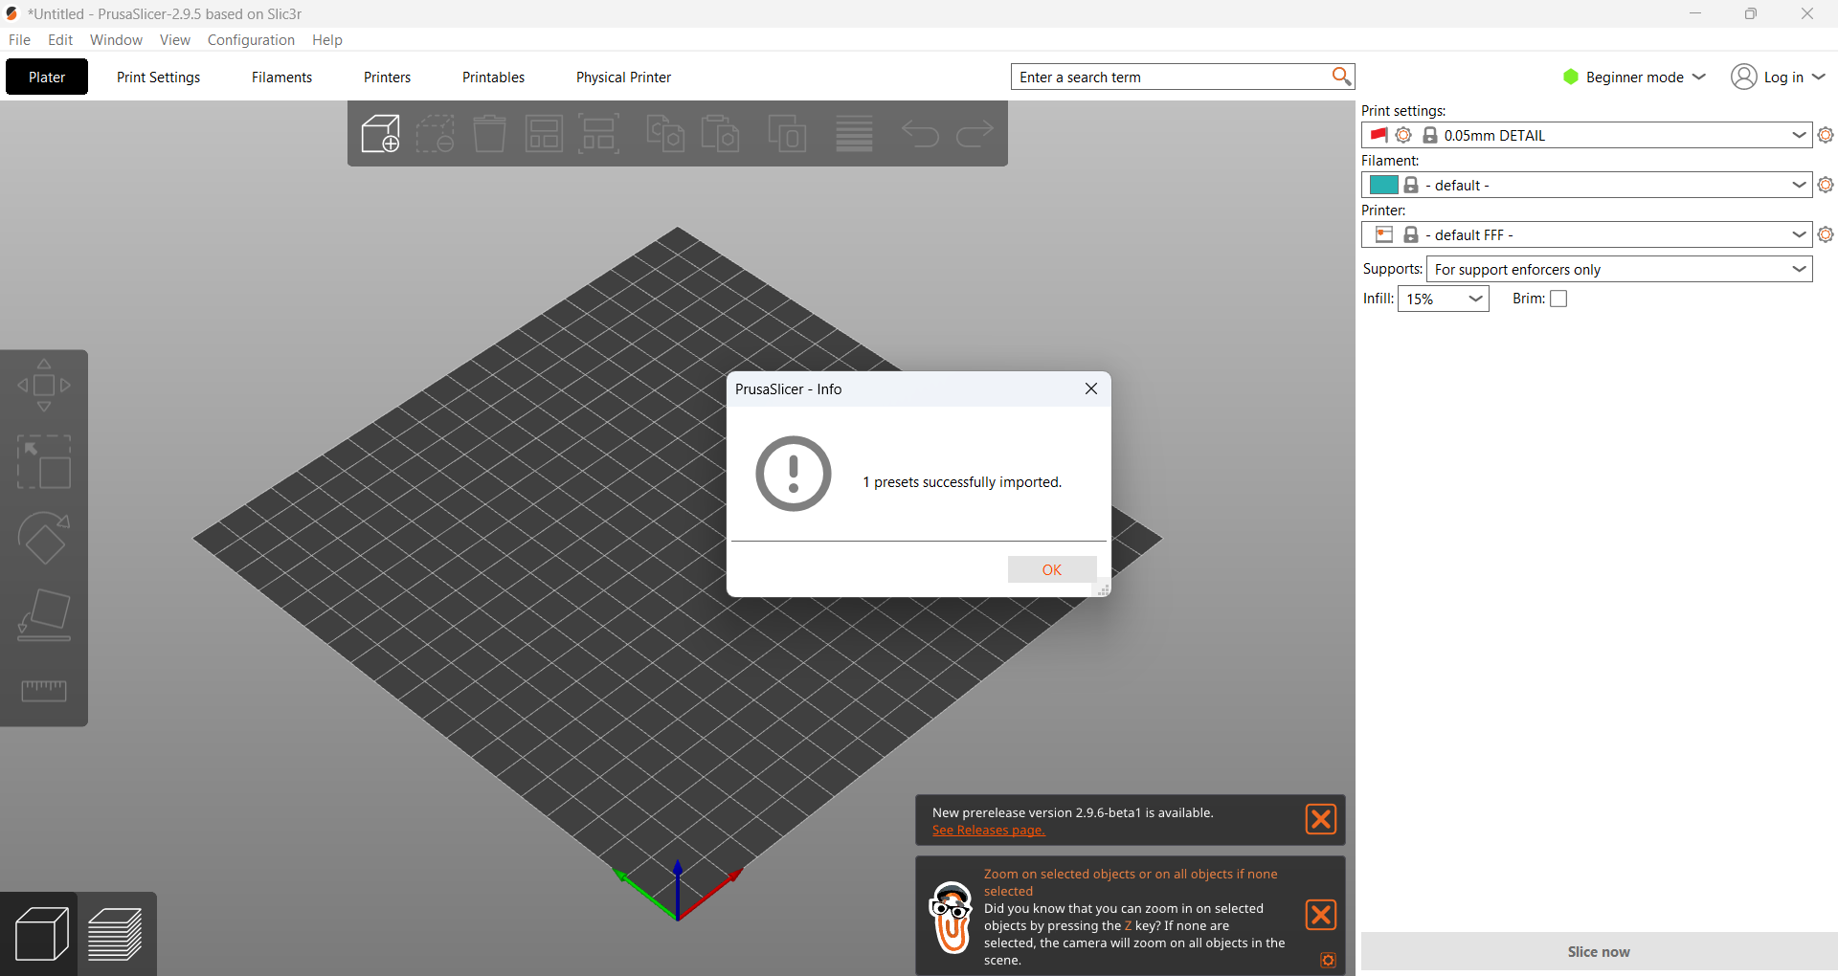1838x976 pixels.
Task: Switch to the Printables tab
Action: click(x=493, y=77)
